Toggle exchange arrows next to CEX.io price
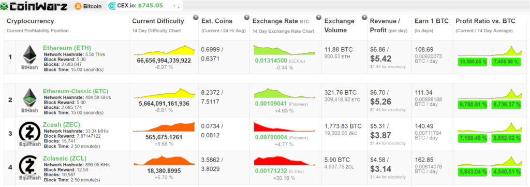 coord(176,6)
